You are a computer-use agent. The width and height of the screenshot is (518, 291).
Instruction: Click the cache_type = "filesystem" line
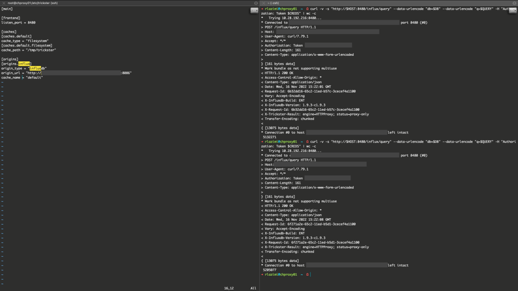[x=25, y=41]
